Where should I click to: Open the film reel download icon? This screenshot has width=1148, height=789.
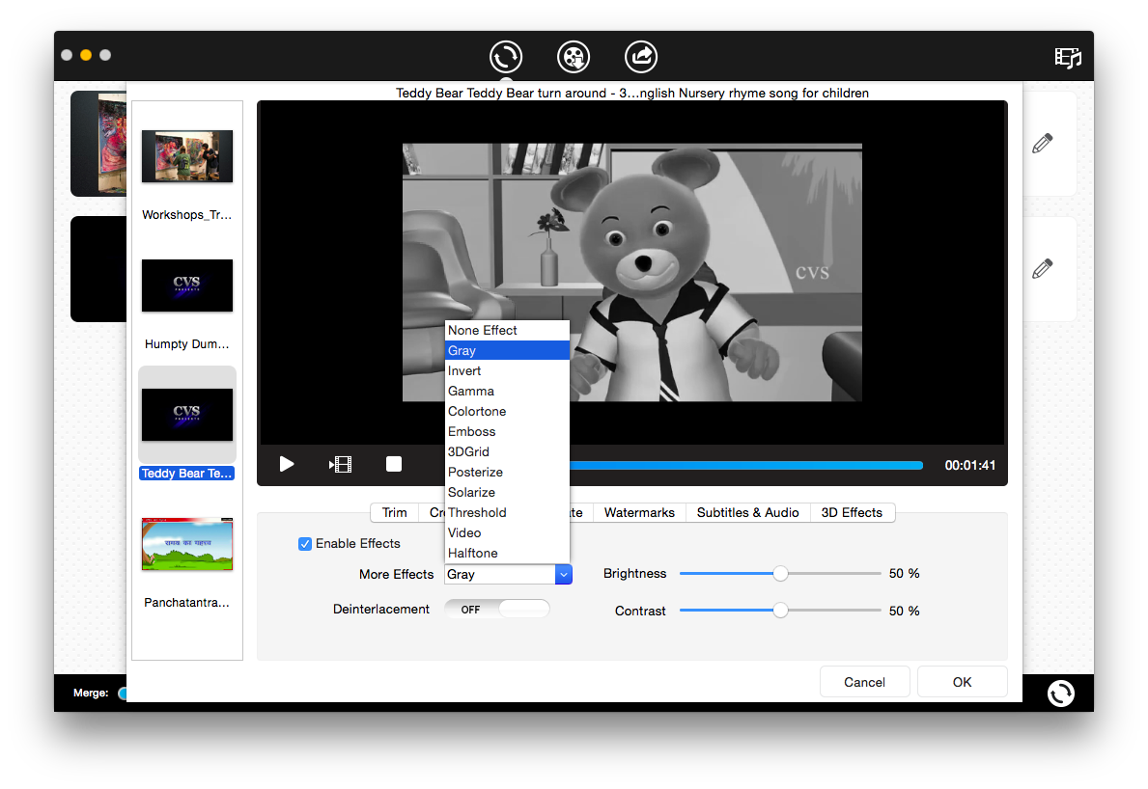pyautogui.click(x=574, y=56)
